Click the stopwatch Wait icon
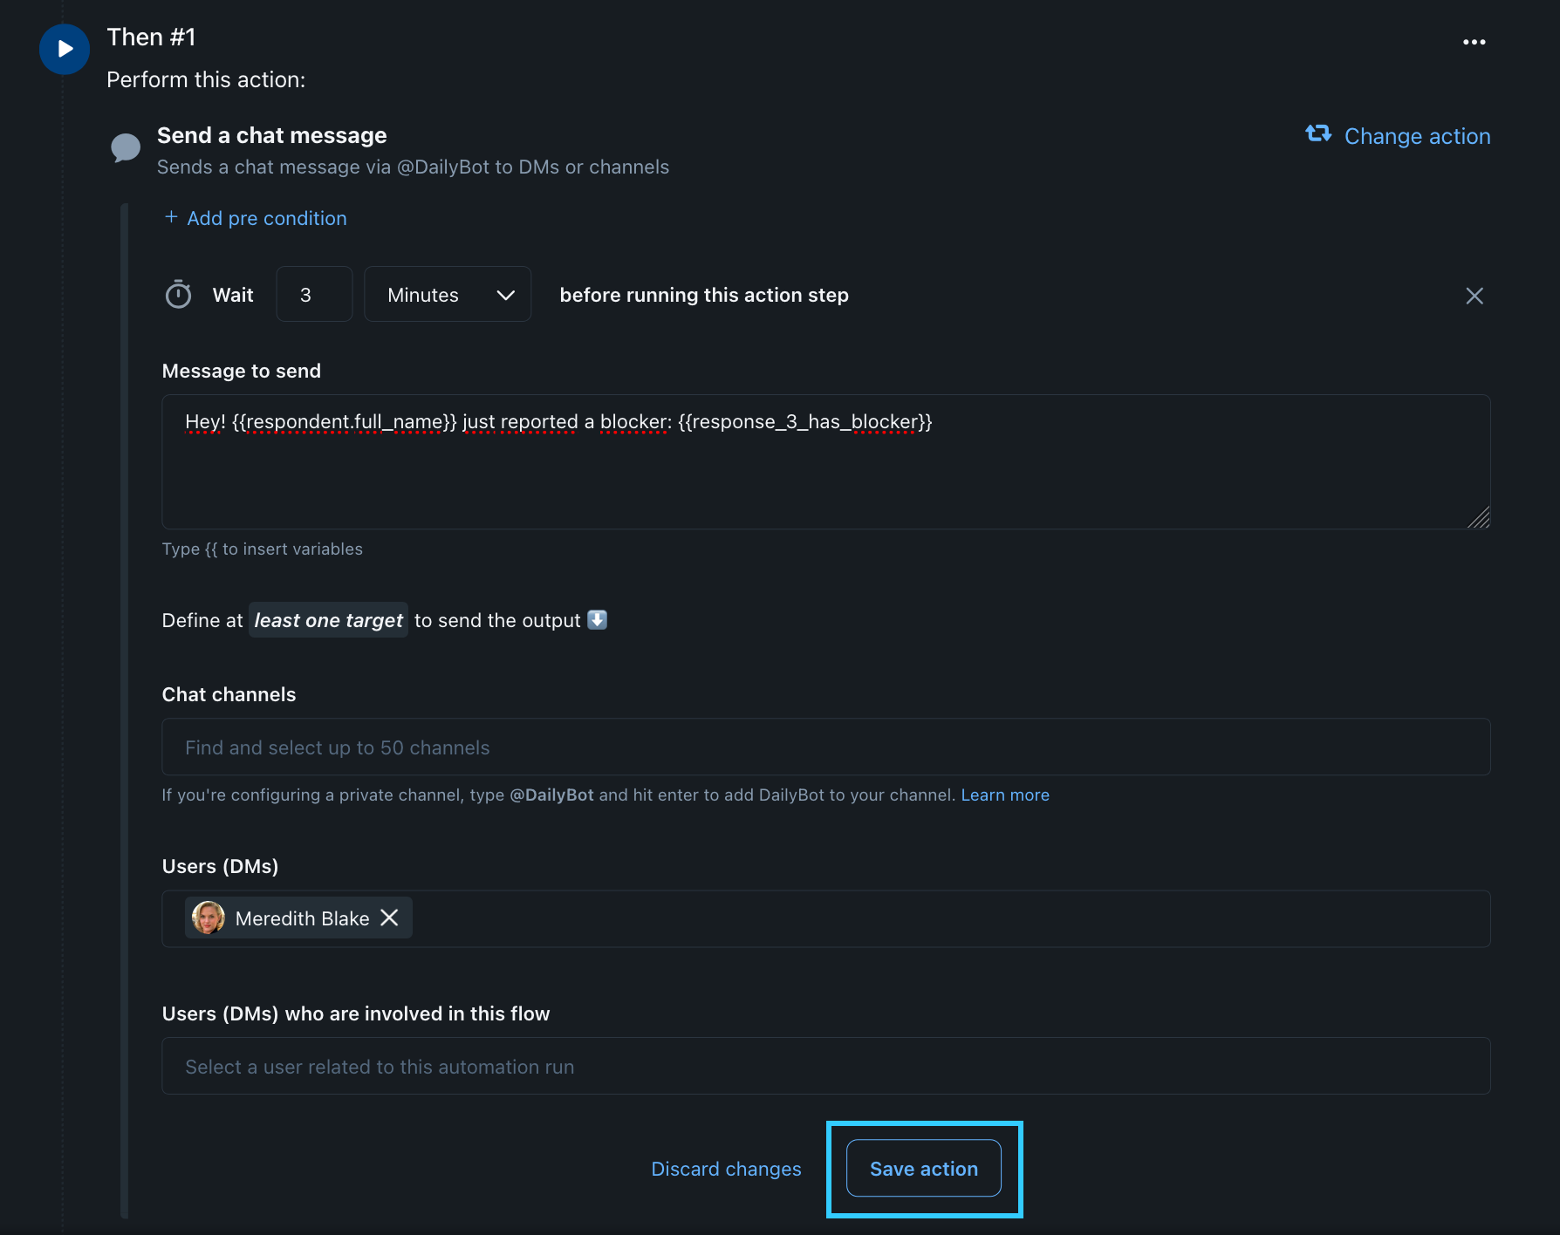The height and width of the screenshot is (1235, 1560). click(x=179, y=295)
